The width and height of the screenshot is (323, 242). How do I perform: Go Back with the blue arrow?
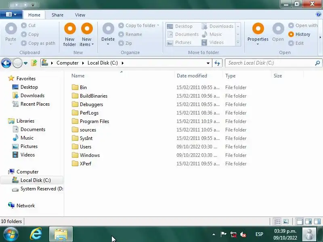click(6, 63)
